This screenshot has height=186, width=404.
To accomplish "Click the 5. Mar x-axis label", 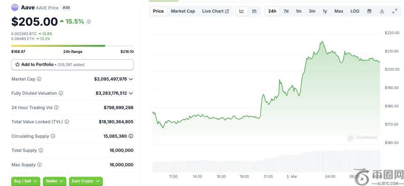I will [292, 177].
